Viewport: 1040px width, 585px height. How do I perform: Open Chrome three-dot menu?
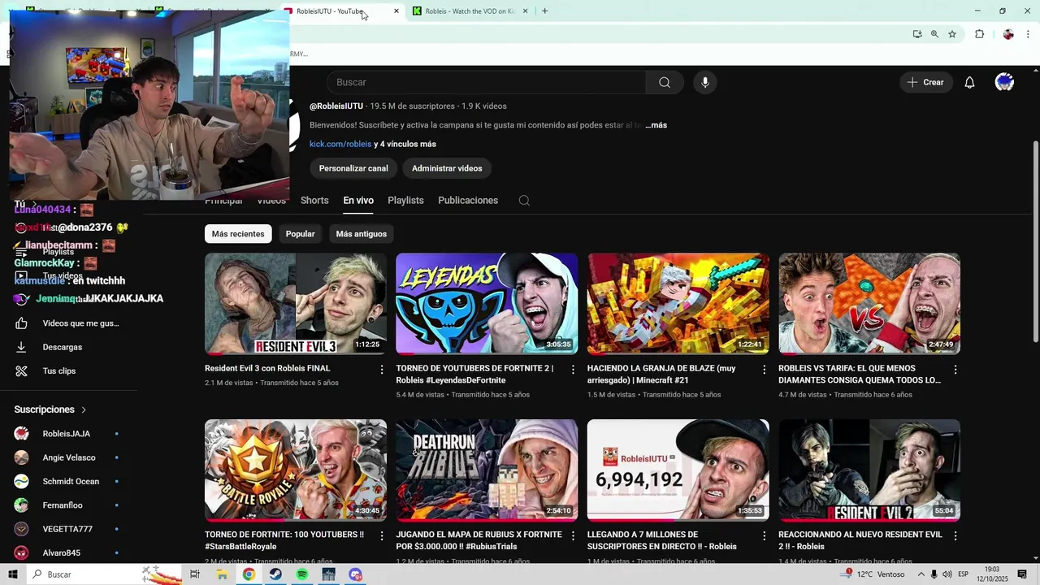click(1029, 34)
